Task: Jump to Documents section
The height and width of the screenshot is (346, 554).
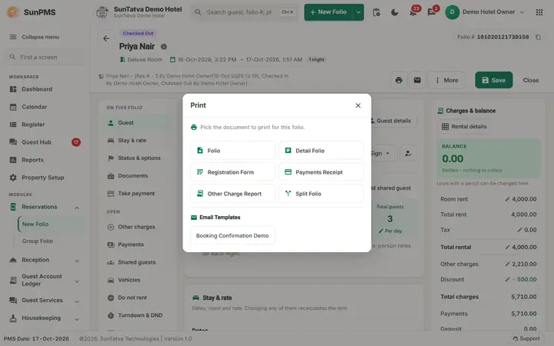Action: pyautogui.click(x=138, y=176)
